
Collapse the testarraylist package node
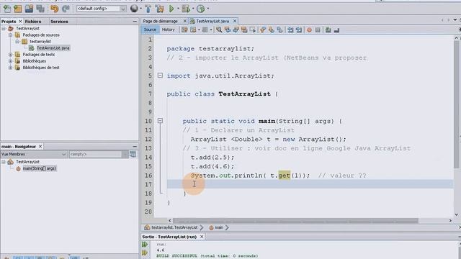point(17,42)
